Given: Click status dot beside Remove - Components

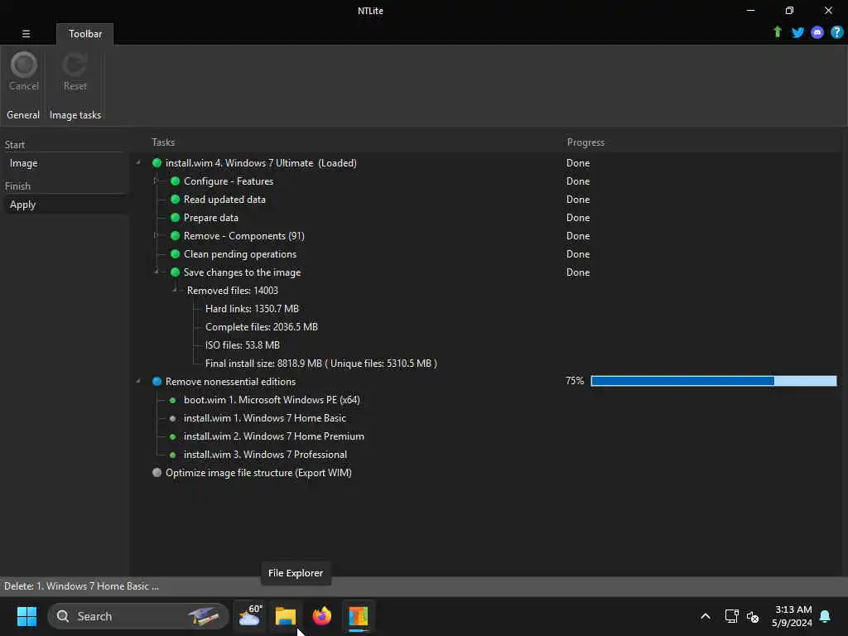Looking at the screenshot, I should (x=175, y=236).
